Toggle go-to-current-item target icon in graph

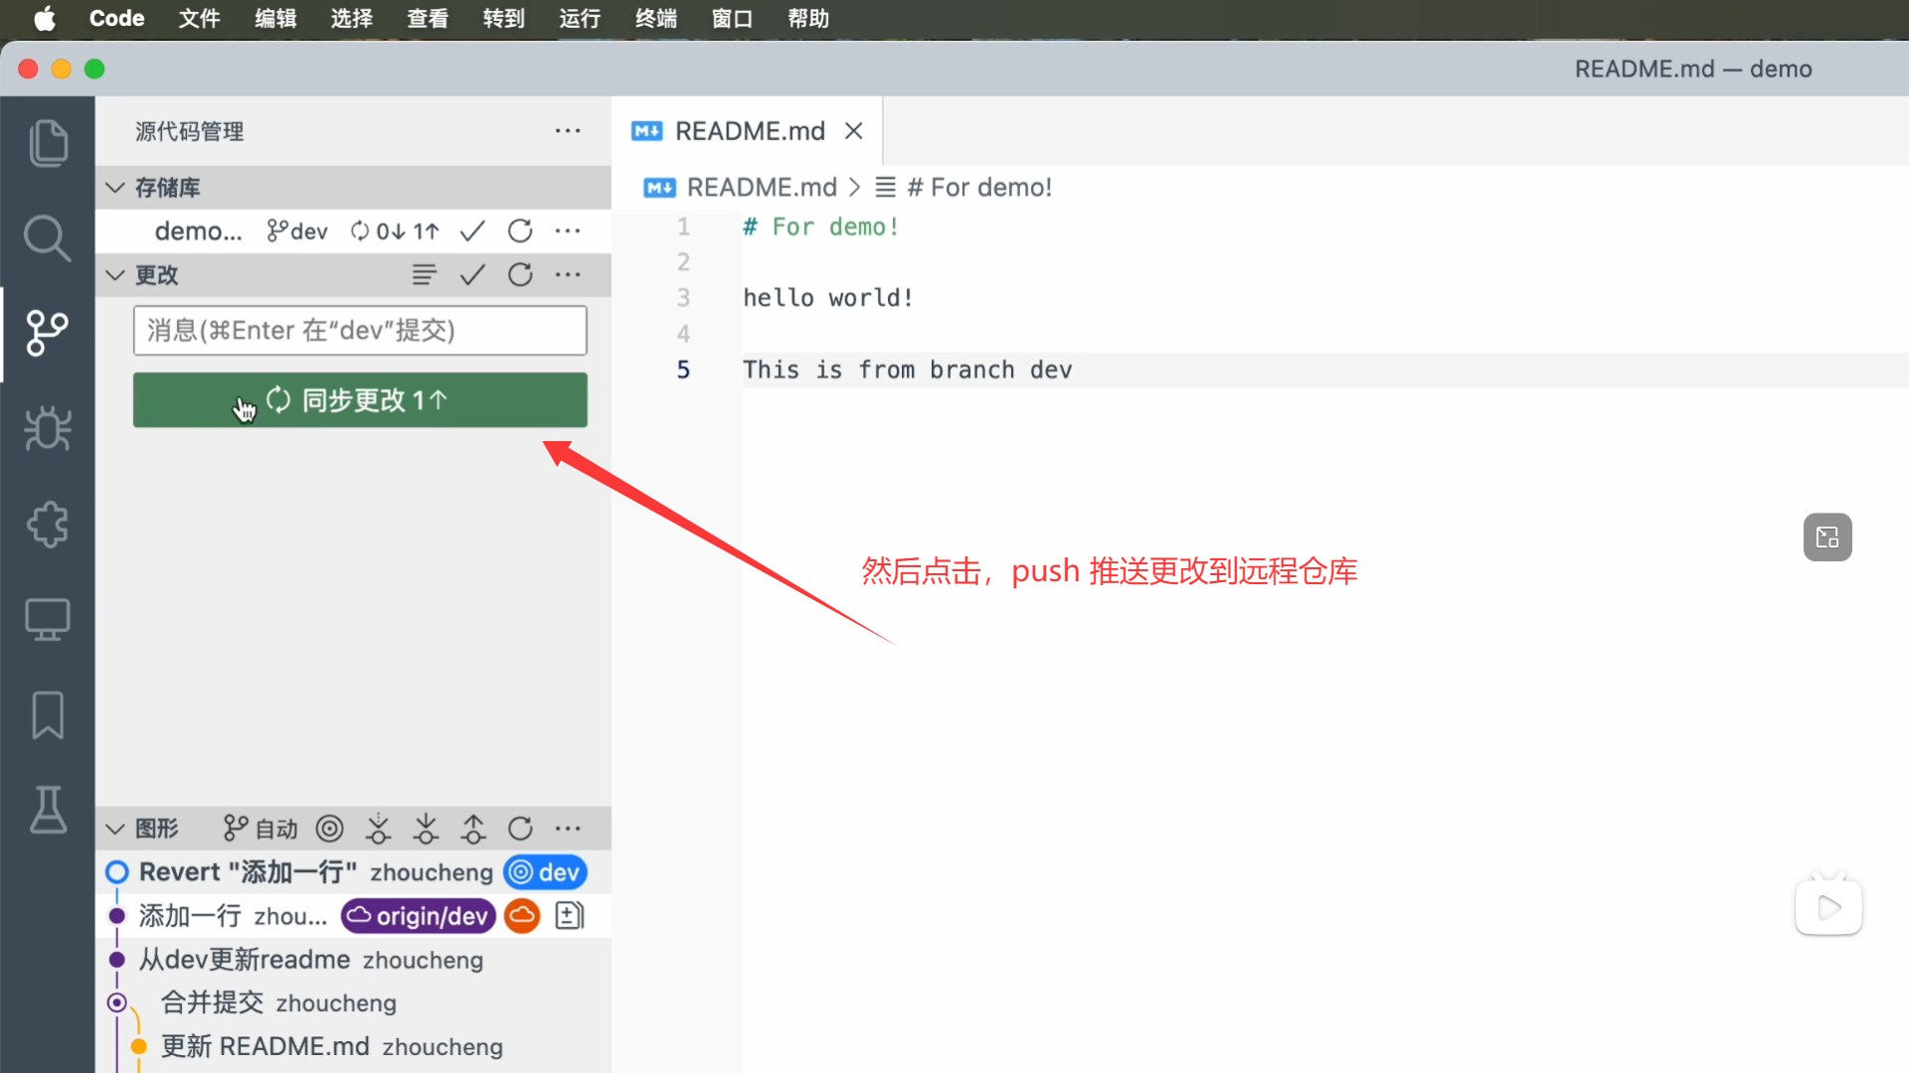329,829
